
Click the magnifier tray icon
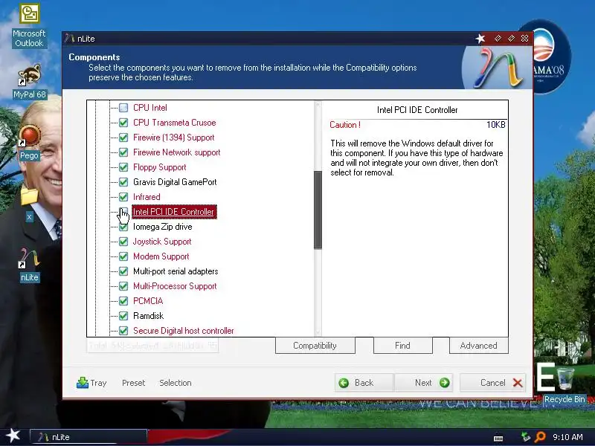coord(540,437)
